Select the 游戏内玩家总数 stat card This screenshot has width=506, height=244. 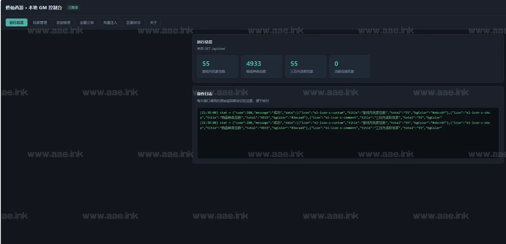tap(217, 67)
